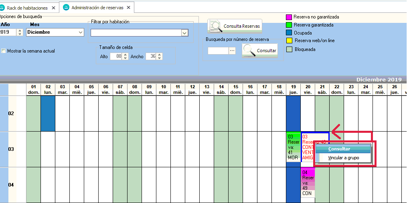Click the Administración de reservas tab icon
407x203 pixels.
tap(66, 8)
